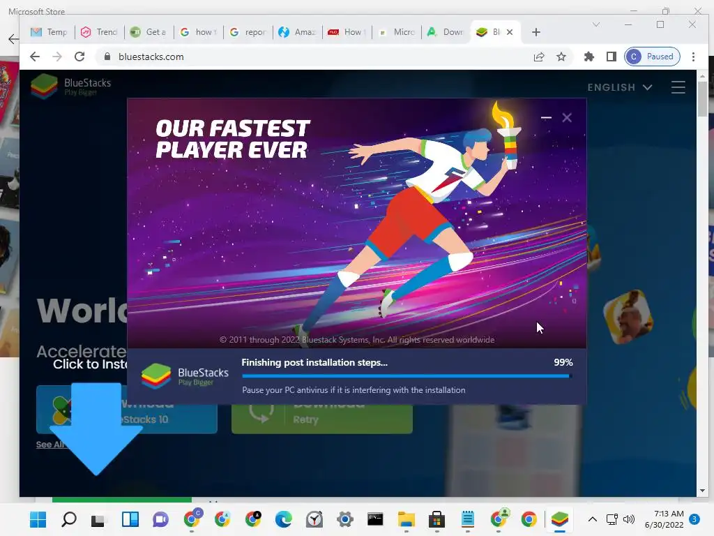Close the BlueStacks installer dialog
Image resolution: width=714 pixels, height=536 pixels.
tap(567, 117)
